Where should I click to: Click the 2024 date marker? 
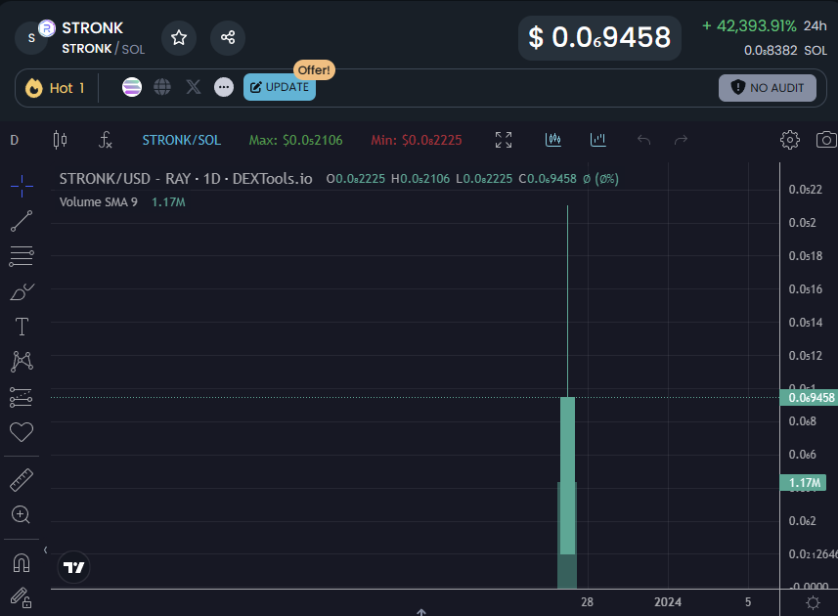click(x=668, y=602)
